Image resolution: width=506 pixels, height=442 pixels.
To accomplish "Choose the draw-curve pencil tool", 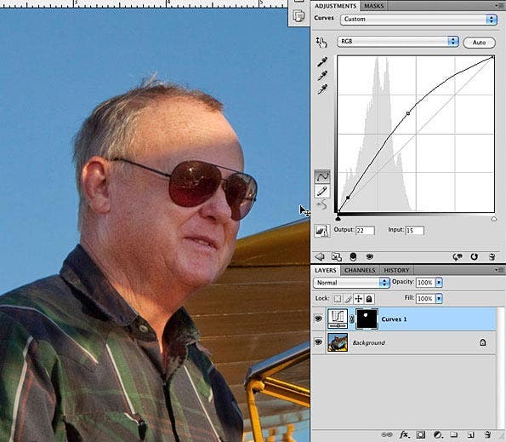I will pyautogui.click(x=321, y=192).
